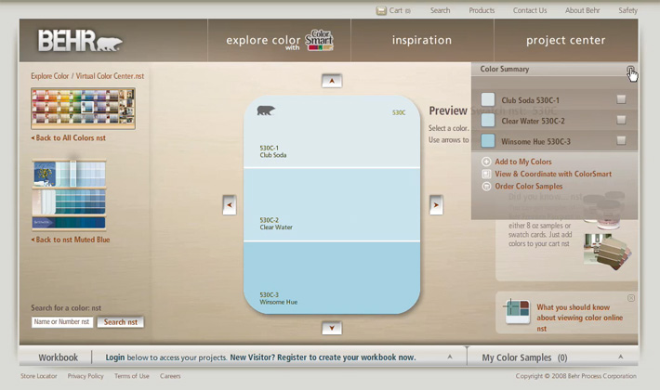Click What you should know about viewing color
Screen dimensions: 660x390
tap(580, 318)
